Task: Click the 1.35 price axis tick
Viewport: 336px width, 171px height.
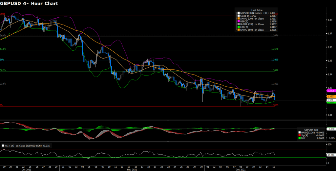Action: (x=329, y=61)
